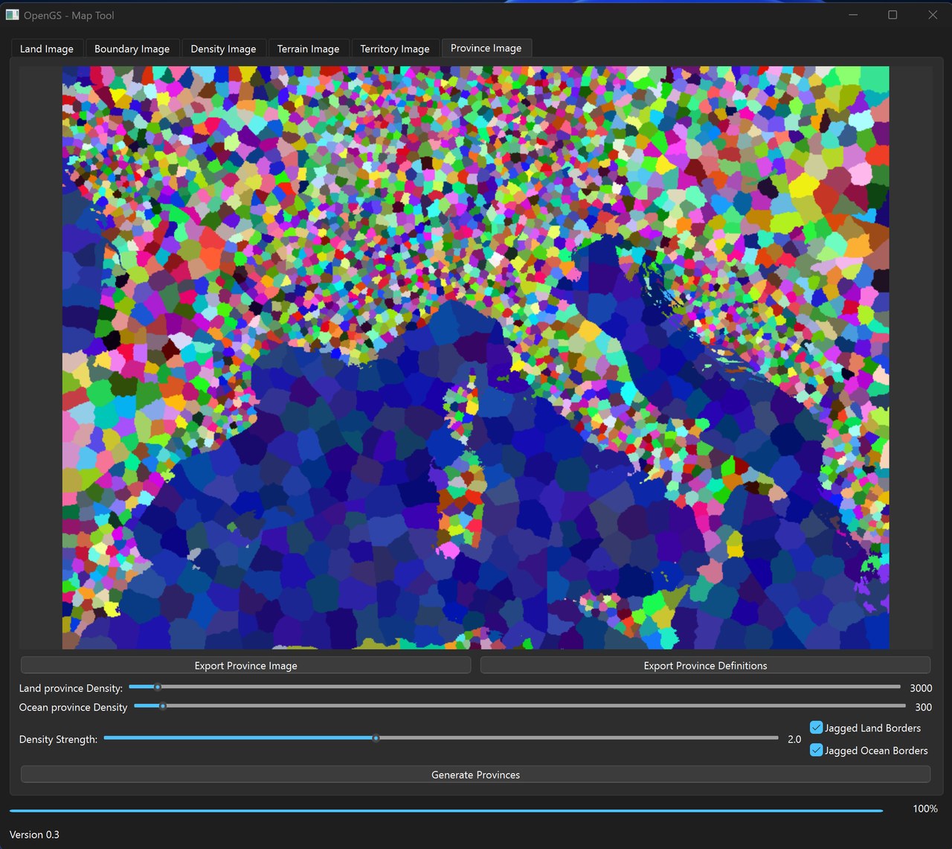Image resolution: width=952 pixels, height=849 pixels.
Task: Click the Density Strength slider handle
Action: pos(376,738)
